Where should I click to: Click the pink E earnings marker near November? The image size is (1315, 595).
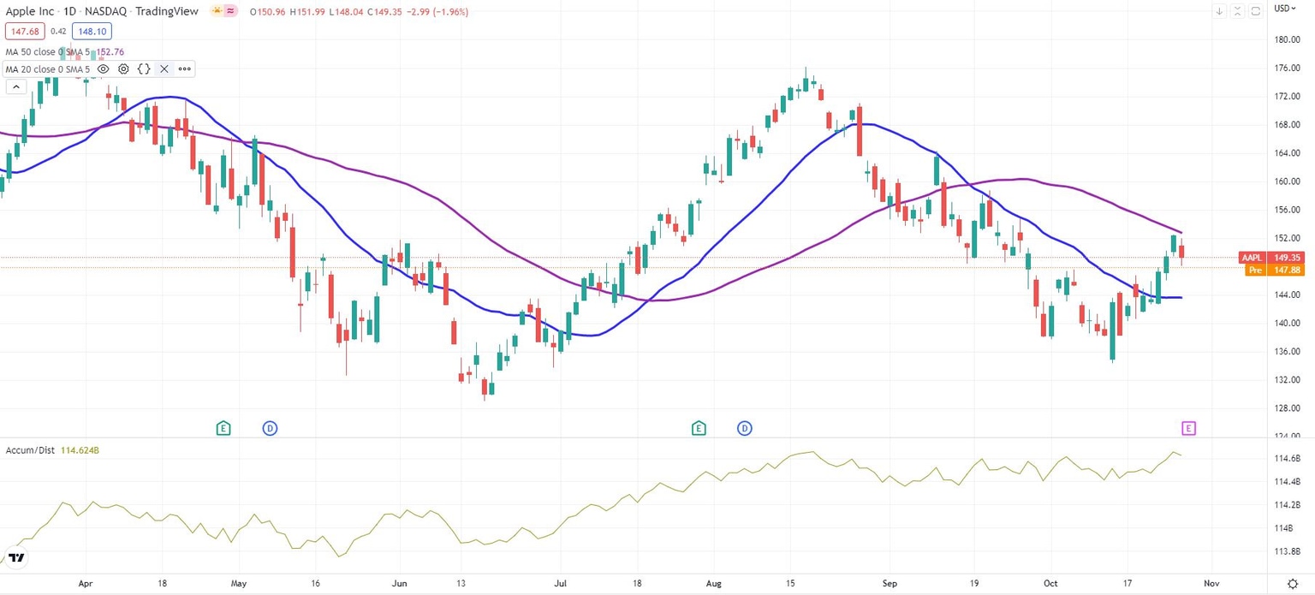(x=1188, y=428)
